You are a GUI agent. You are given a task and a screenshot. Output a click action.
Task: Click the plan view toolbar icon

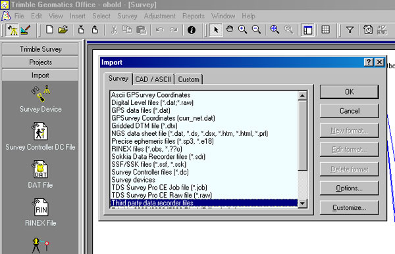coord(25,30)
